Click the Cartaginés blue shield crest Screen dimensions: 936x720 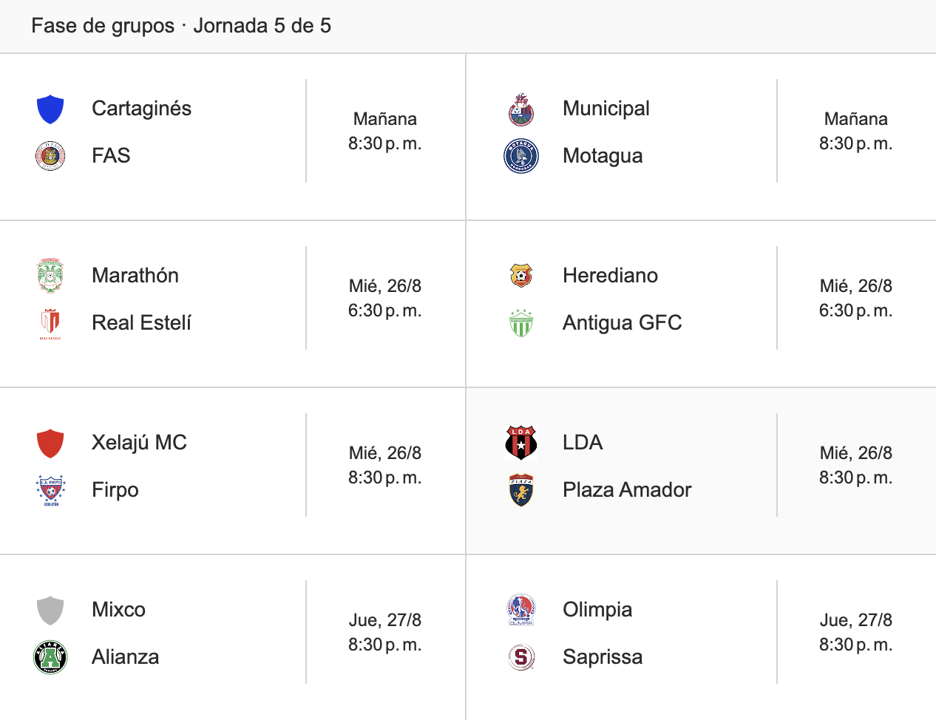(50, 109)
